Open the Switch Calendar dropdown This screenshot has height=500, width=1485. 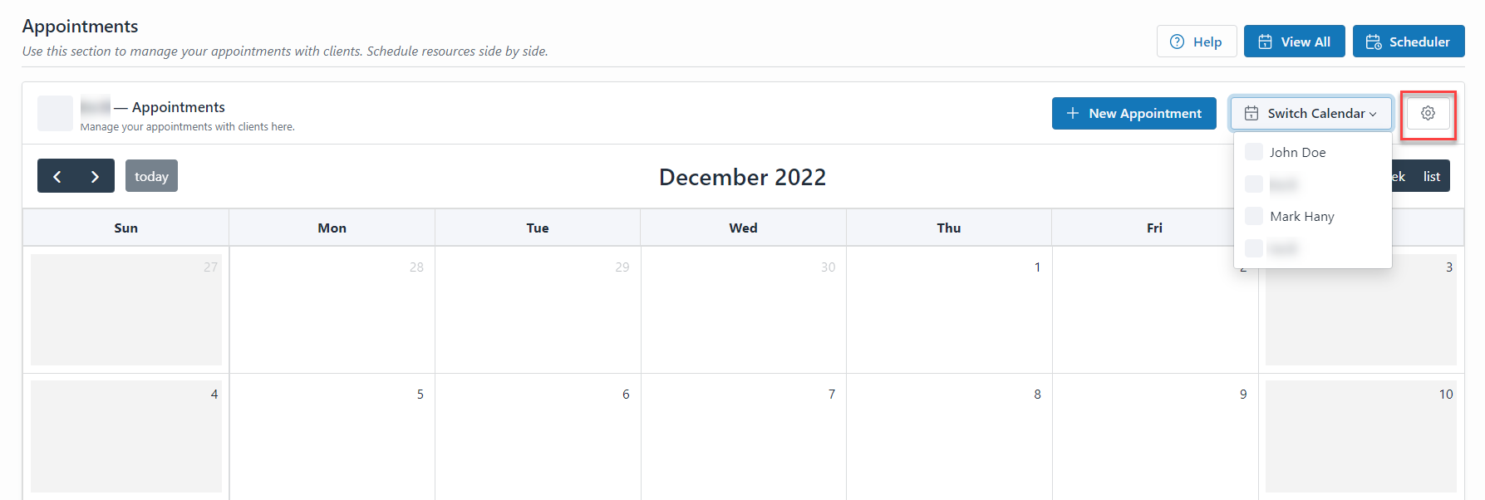pyautogui.click(x=1311, y=113)
